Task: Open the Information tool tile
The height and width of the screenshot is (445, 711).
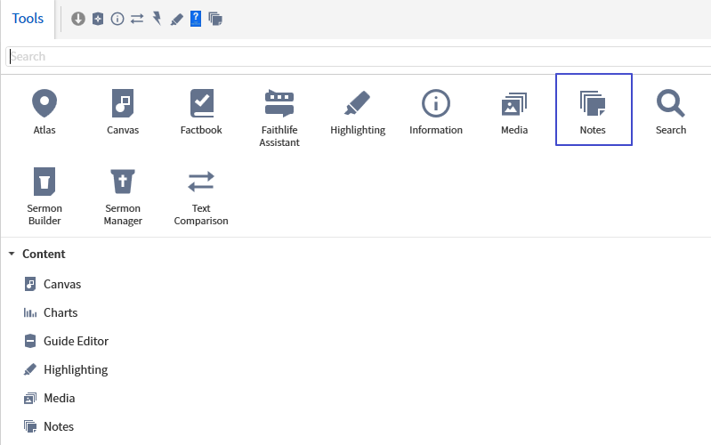Action: 436,112
